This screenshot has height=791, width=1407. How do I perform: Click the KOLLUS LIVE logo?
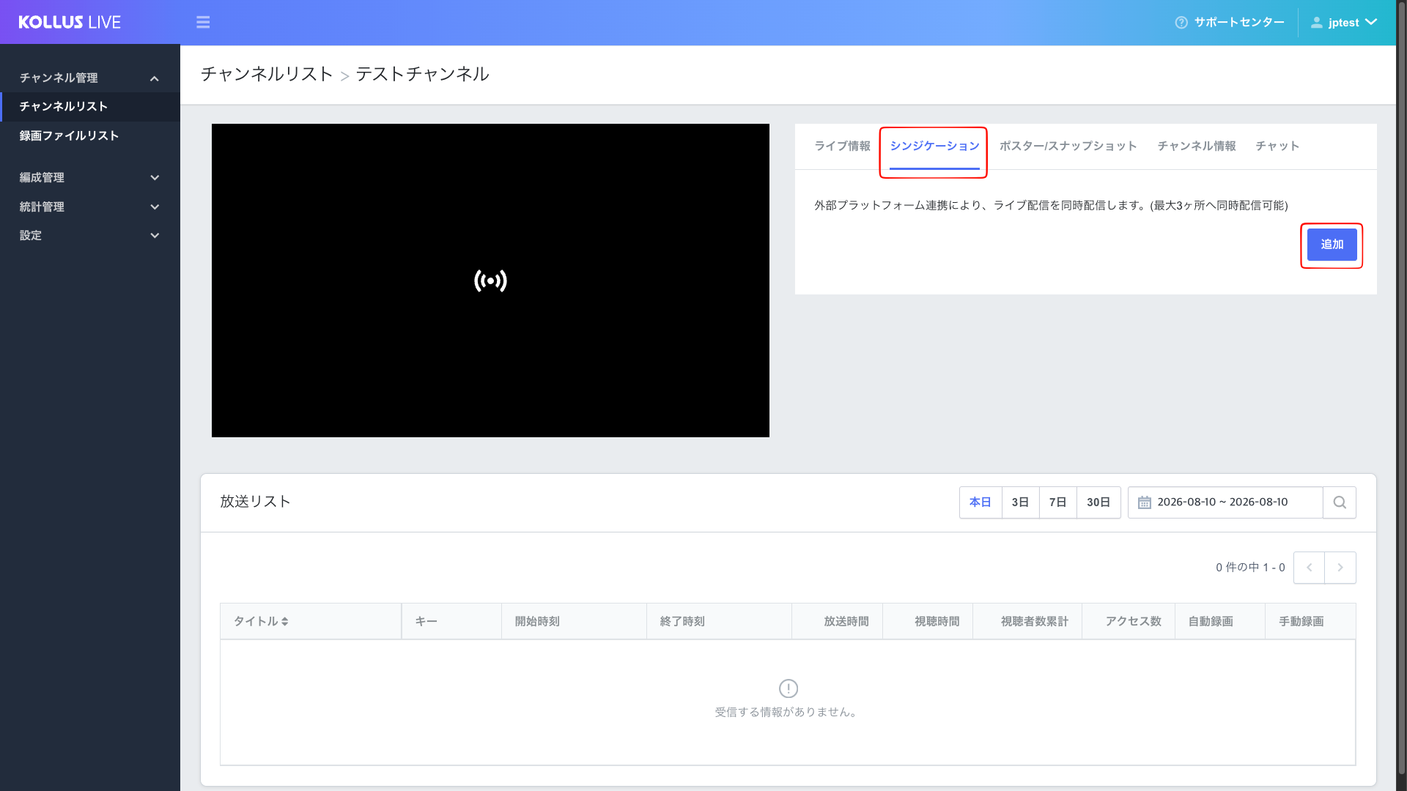point(70,22)
